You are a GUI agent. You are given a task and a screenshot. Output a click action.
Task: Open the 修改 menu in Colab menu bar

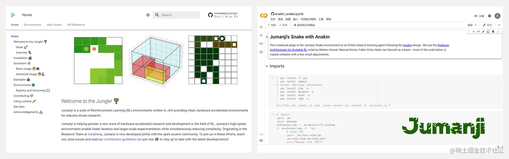pyautogui.click(x=280, y=19)
